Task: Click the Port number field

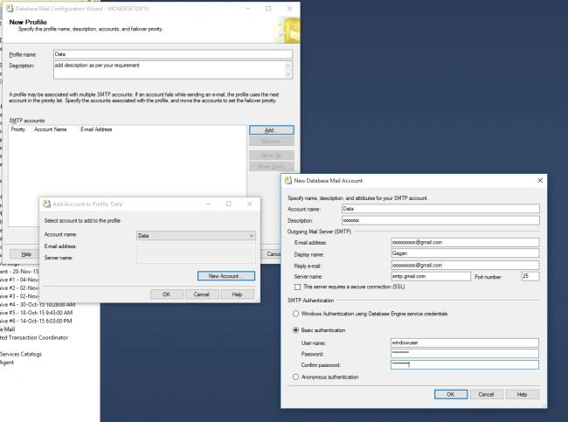Action: (x=530, y=276)
